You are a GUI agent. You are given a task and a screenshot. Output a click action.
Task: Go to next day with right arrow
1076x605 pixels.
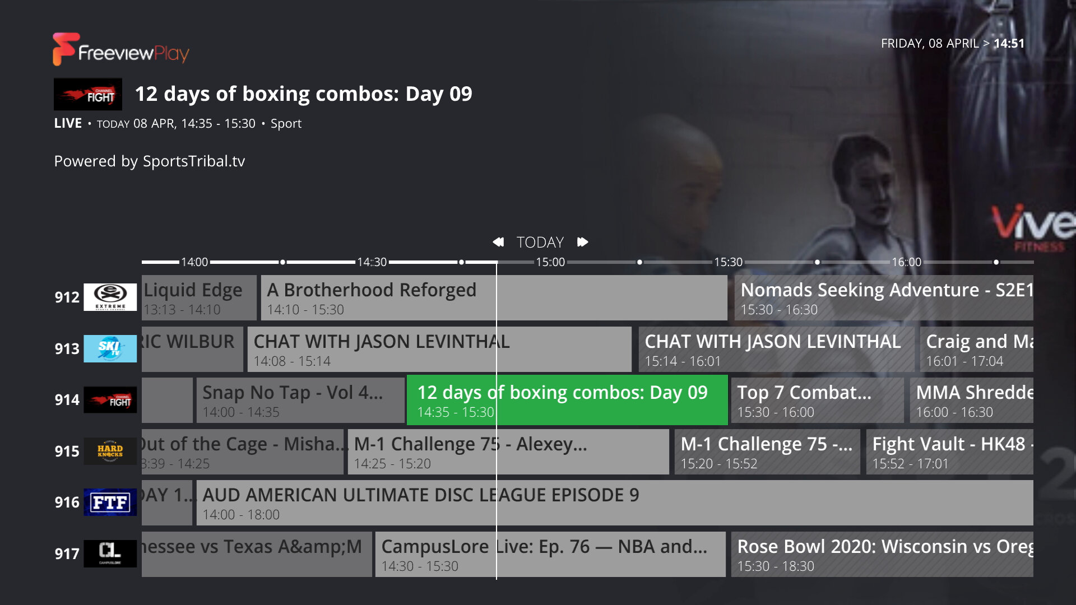[583, 242]
